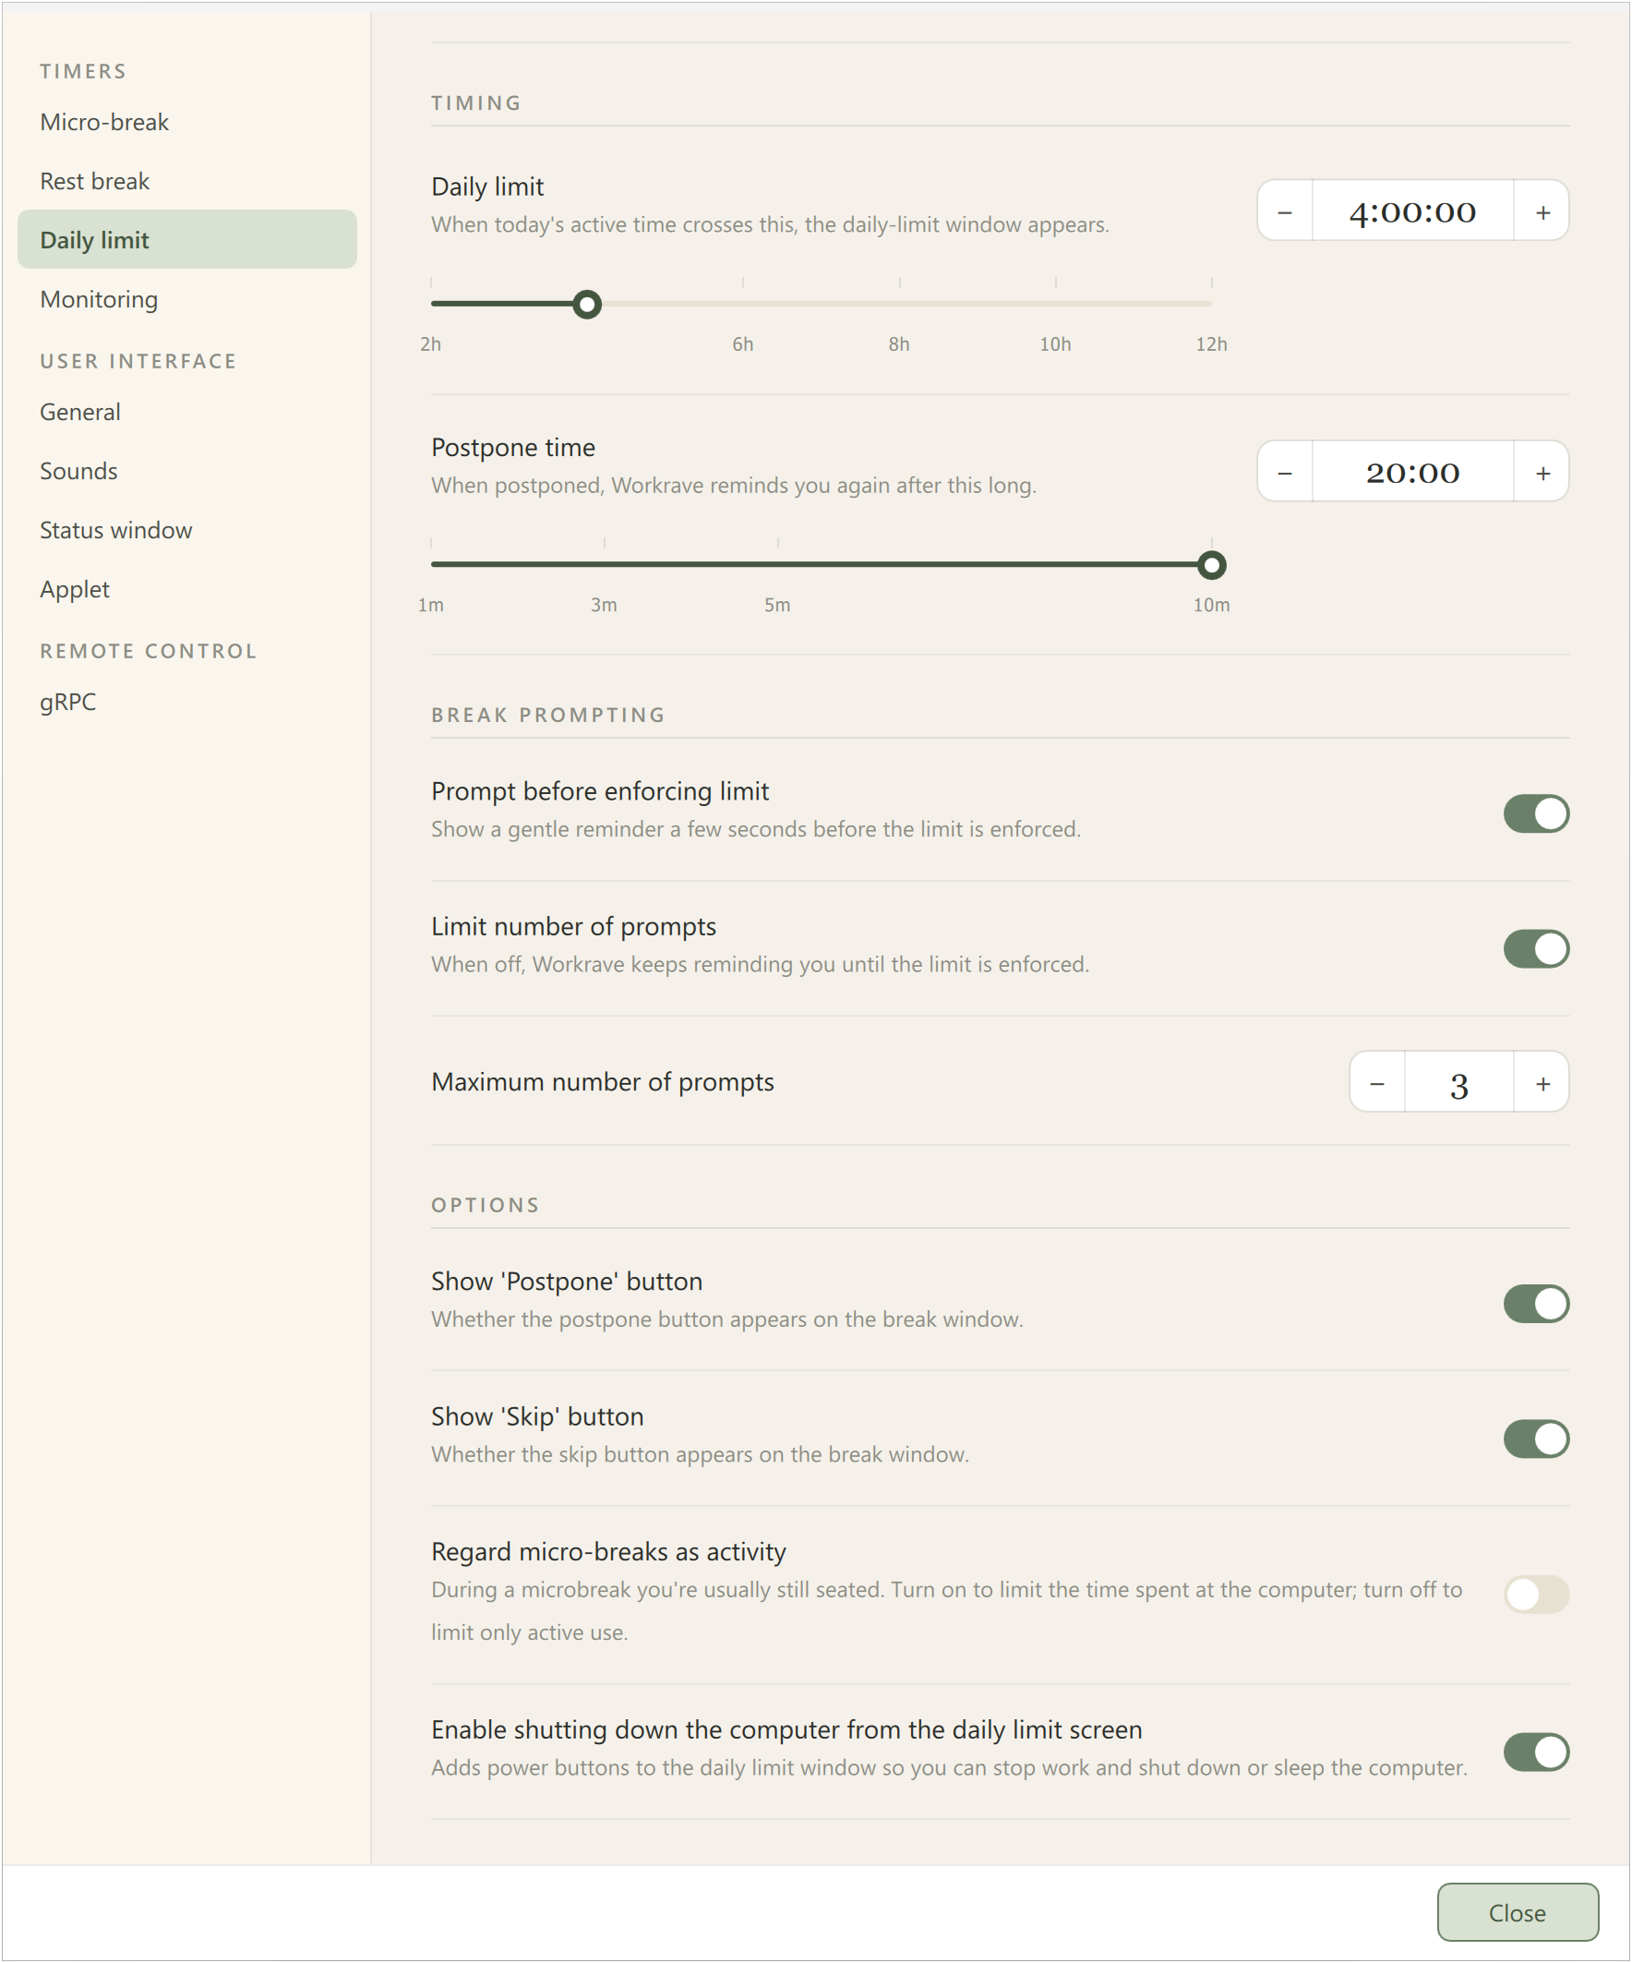The height and width of the screenshot is (1963, 1632).
Task: Enable Regard micro-breaks as activity
Action: pos(1536,1594)
